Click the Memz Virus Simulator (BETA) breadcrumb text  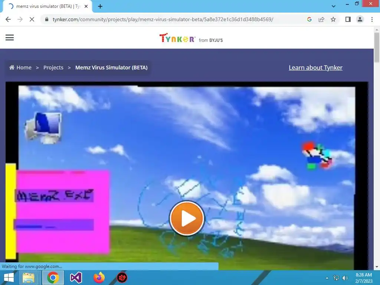coord(111,68)
